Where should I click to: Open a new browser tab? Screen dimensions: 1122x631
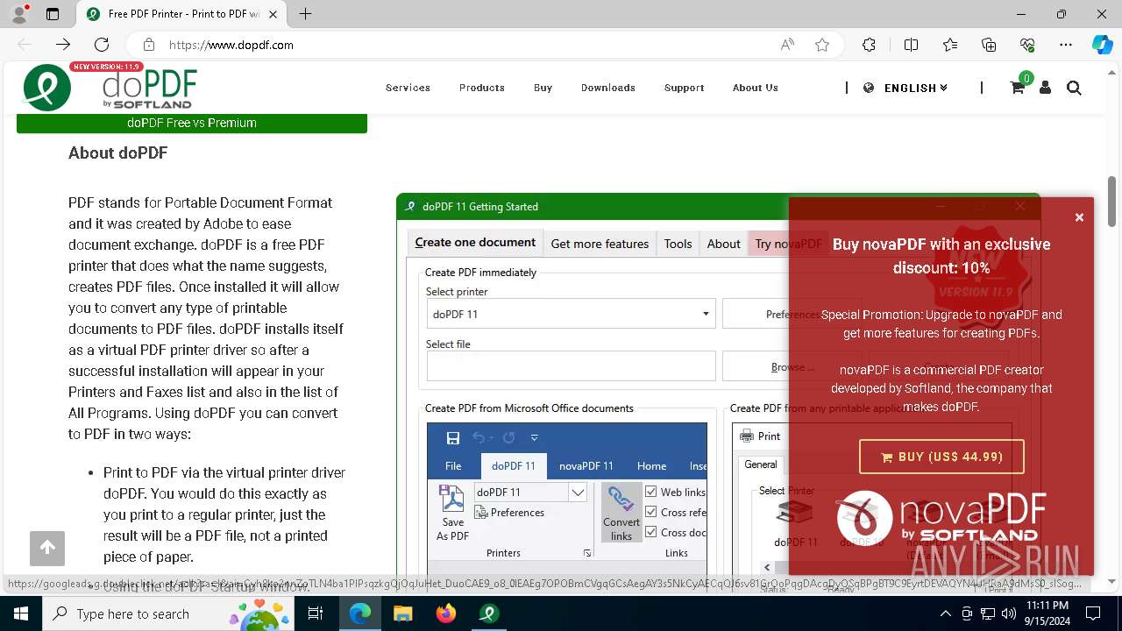pos(305,14)
